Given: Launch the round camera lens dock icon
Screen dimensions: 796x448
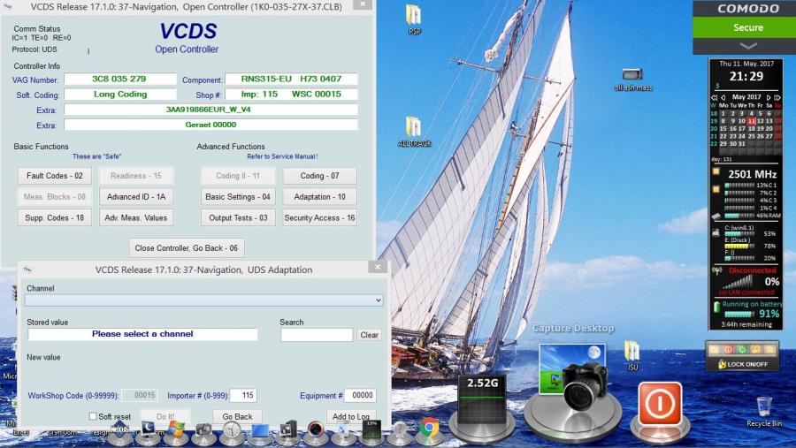Looking at the screenshot, I should 315,431.
